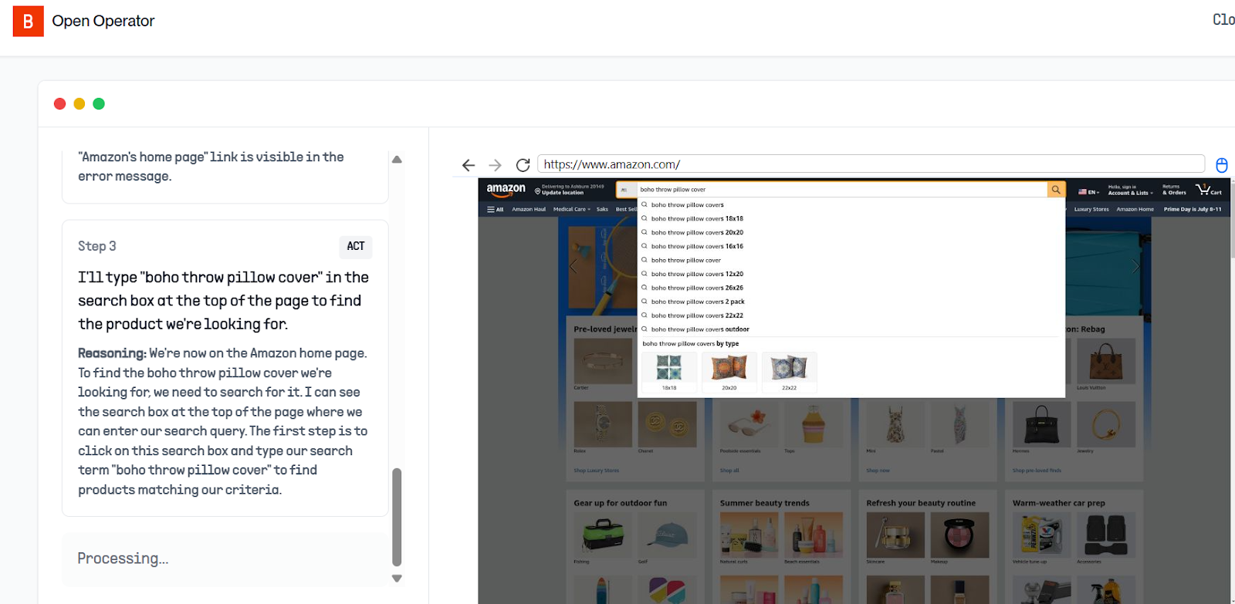The image size is (1235, 604).
Task: Click the Step 3 heading text
Action: [x=97, y=246]
